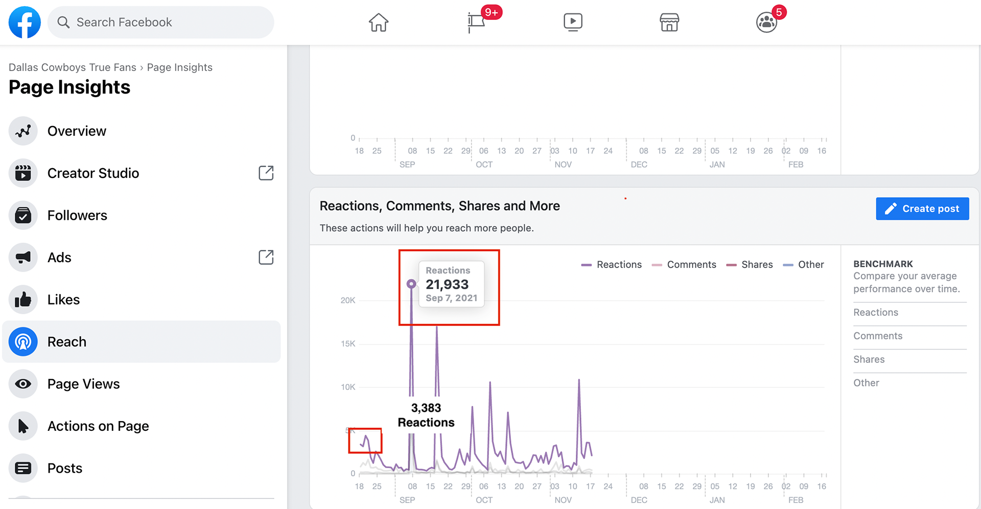Open the Groups icon
The image size is (981, 509).
[766, 22]
